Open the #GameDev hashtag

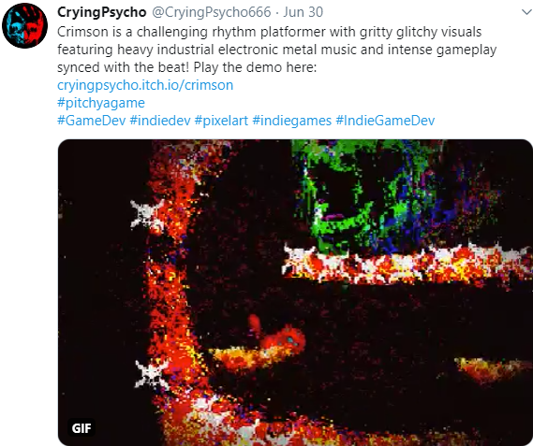click(x=92, y=121)
